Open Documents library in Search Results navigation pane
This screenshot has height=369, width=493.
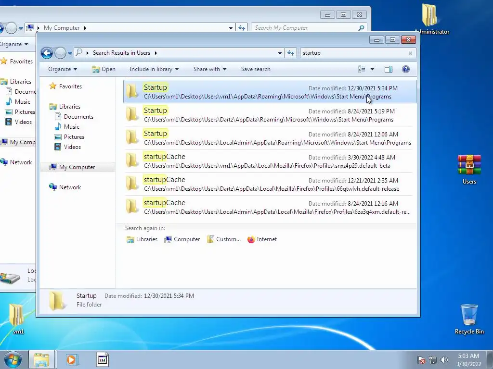[74, 117]
